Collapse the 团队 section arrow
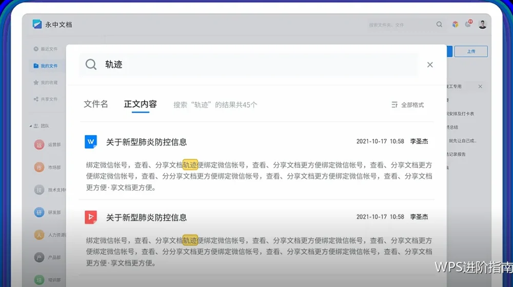Screen dimensions: 513x287 click(30, 126)
